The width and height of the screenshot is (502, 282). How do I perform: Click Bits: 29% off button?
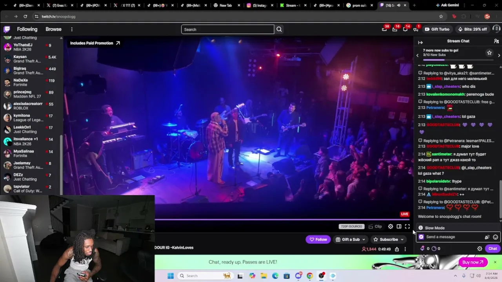pyautogui.click(x=473, y=29)
